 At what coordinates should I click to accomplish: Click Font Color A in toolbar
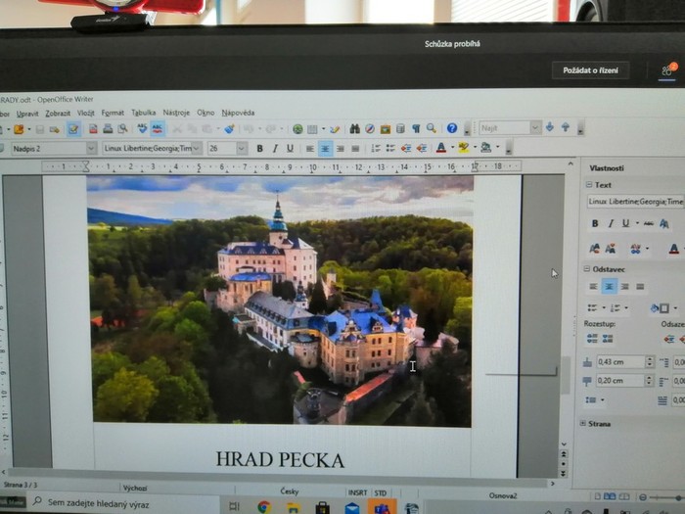441,148
